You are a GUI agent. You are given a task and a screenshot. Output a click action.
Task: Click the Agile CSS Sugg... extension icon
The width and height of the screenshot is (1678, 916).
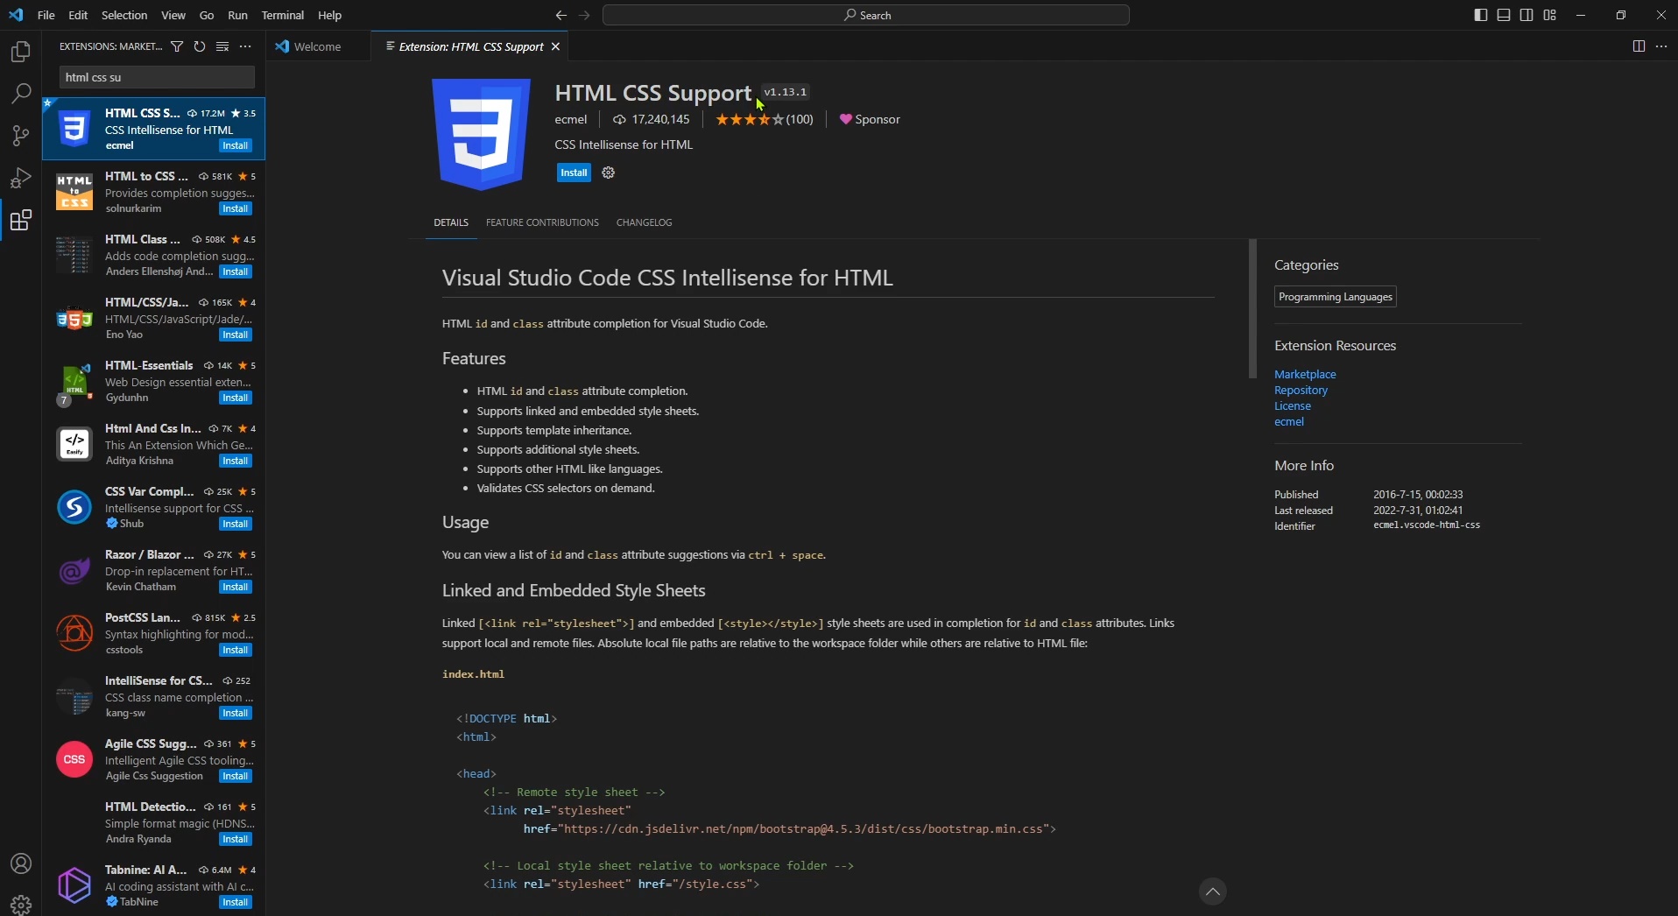pos(74,759)
